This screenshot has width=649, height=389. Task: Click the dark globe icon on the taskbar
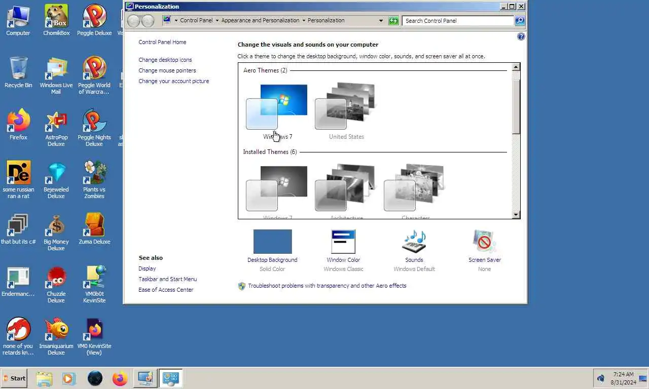[95, 378]
